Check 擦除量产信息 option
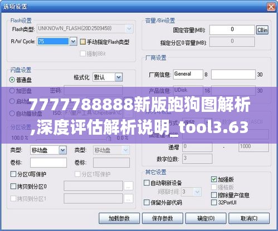The height and width of the screenshot is (231, 278). point(214,195)
